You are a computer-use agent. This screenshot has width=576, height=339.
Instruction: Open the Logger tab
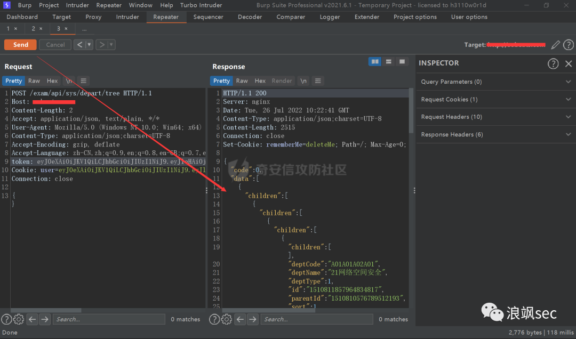pos(330,17)
